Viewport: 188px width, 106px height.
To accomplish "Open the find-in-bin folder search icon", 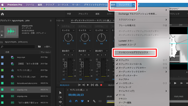I will click(x=39, y=47).
